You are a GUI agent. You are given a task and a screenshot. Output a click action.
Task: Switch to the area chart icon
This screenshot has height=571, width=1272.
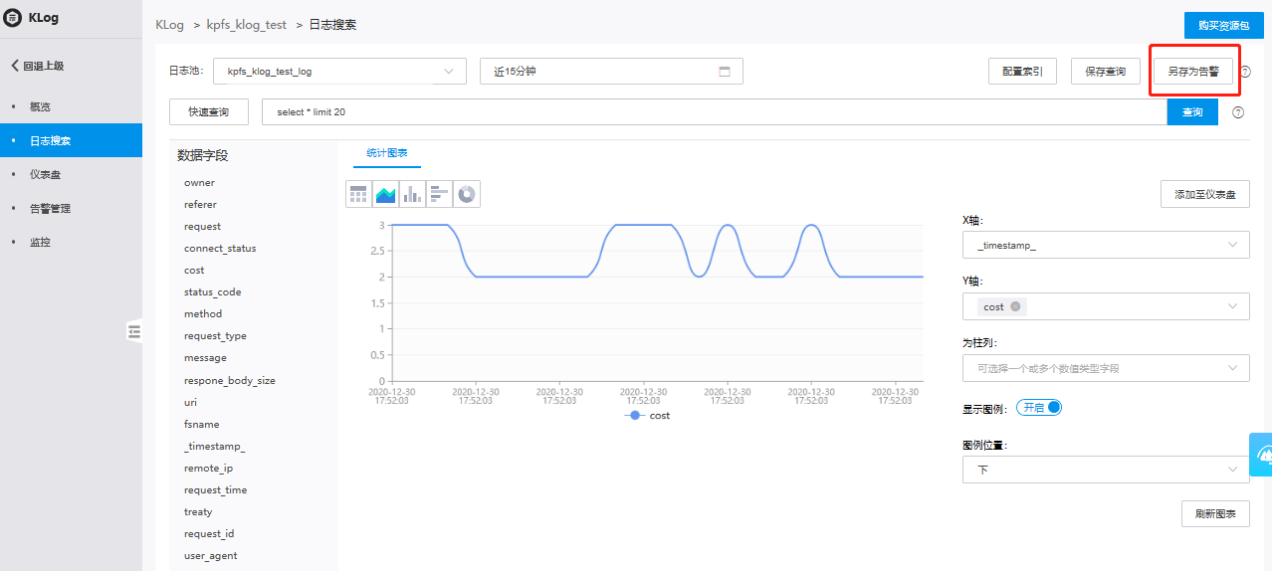tap(385, 194)
